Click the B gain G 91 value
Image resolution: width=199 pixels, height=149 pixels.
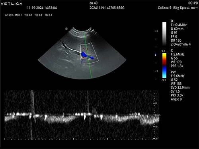pyautogui.click(x=174, y=33)
